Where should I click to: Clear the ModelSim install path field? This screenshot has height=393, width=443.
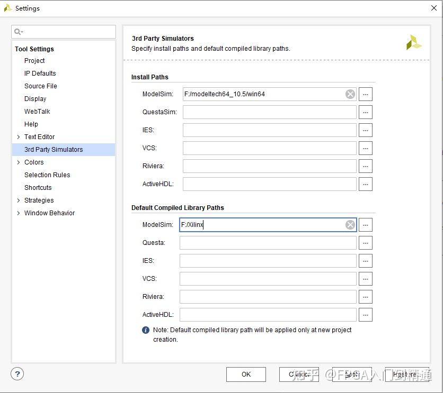tap(350, 94)
